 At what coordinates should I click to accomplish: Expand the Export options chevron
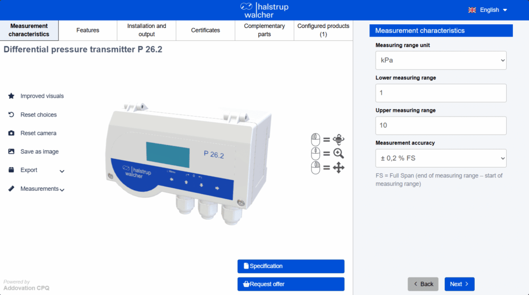pyautogui.click(x=62, y=171)
